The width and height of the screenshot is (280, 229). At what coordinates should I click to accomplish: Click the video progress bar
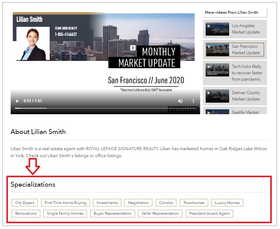click(104, 108)
